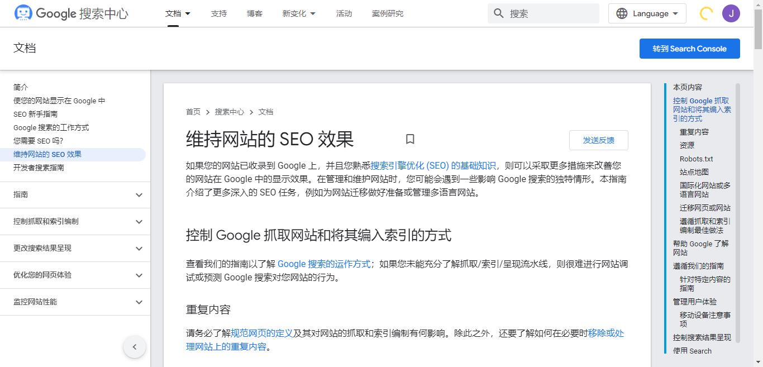Screen dimensions: 763x367
Task: Click the Google 搜索中心 robot logo
Action: coord(23,12)
